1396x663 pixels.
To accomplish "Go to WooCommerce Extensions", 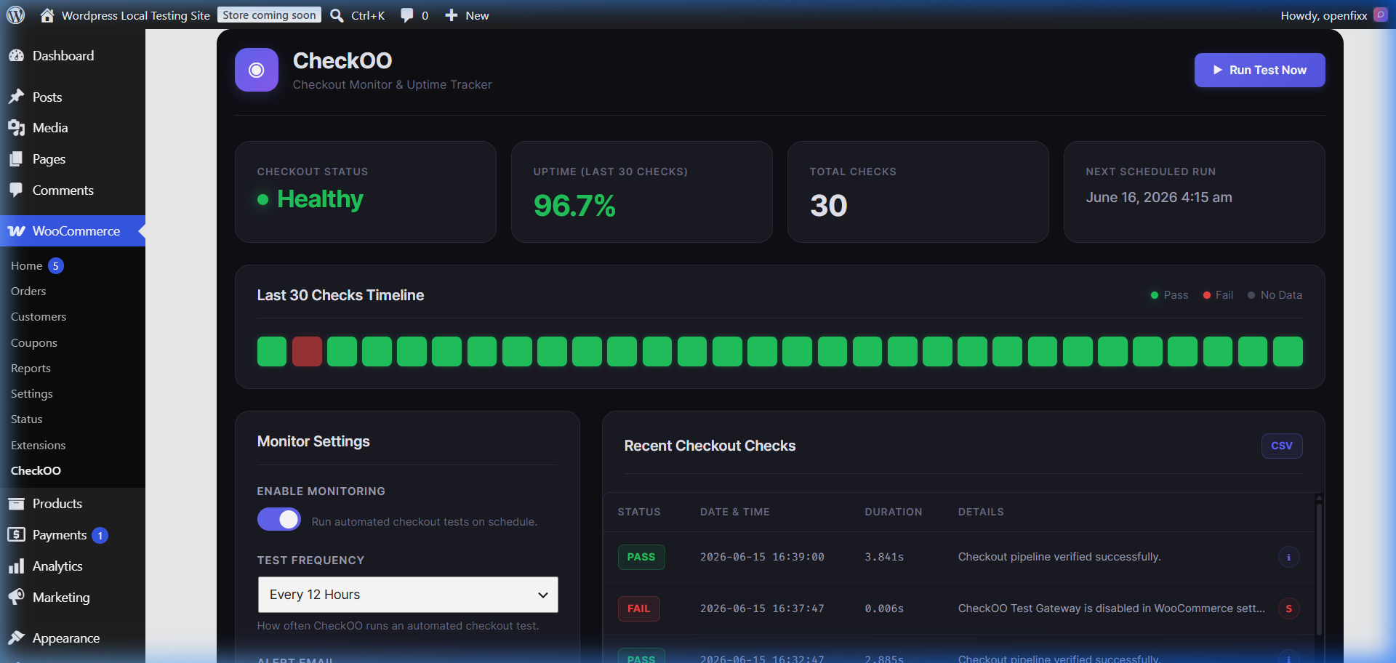I will point(38,445).
